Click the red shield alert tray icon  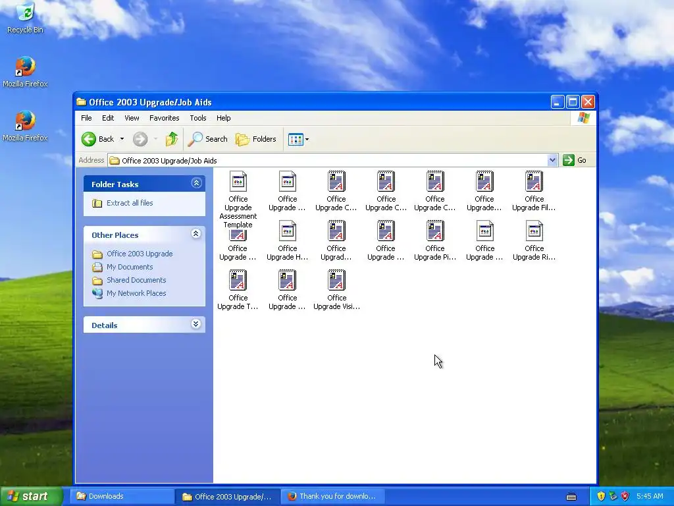click(x=625, y=496)
